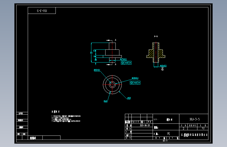This screenshot has width=227, height=147.
Task: Select the 0.02 A tolerance frame below Φ28±0.1
Action: 135,83
